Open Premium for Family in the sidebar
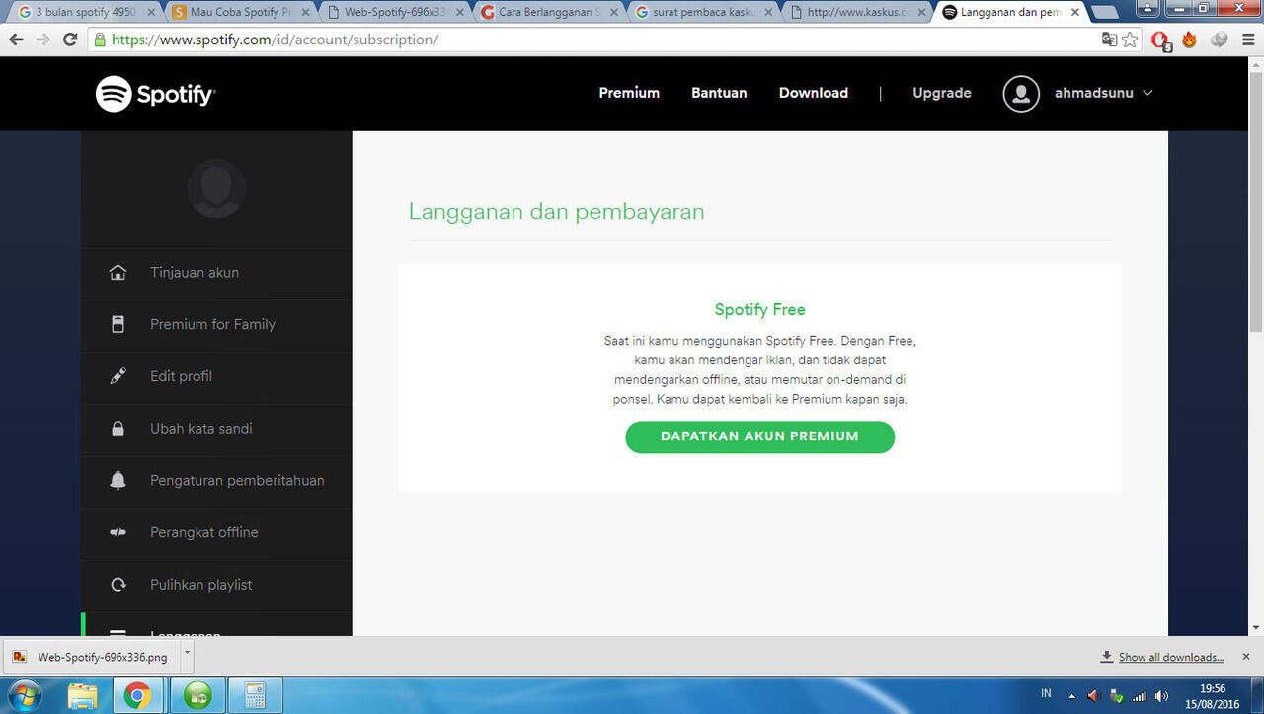The width and height of the screenshot is (1264, 714). 212,324
